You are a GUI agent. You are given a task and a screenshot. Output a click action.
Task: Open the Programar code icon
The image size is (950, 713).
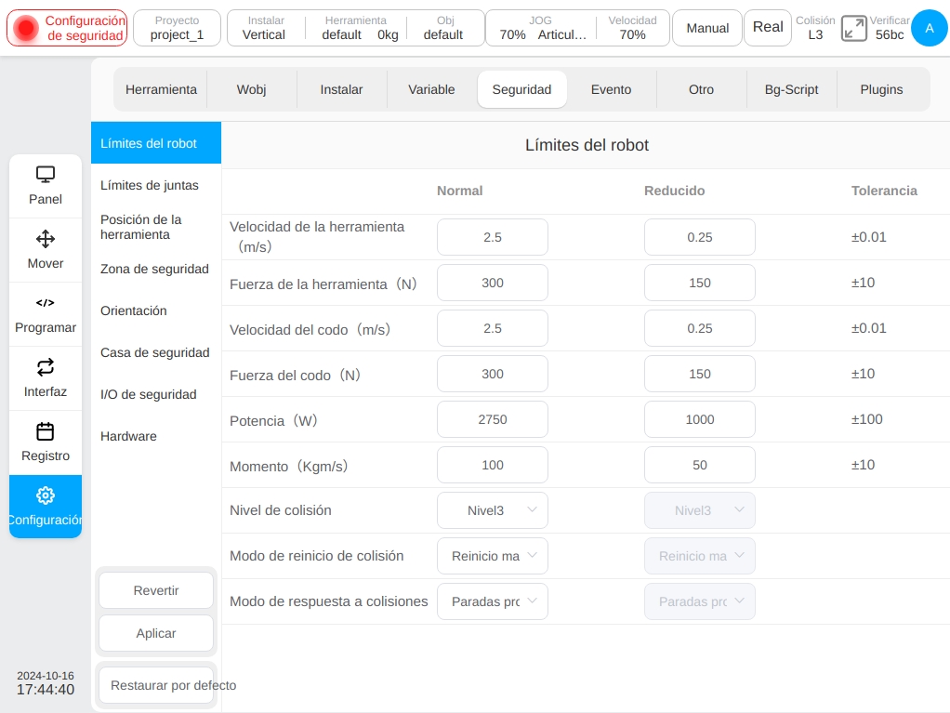[x=46, y=303]
